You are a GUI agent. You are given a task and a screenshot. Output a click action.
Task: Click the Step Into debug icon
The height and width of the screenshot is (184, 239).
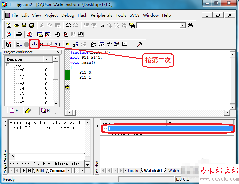[34, 44]
